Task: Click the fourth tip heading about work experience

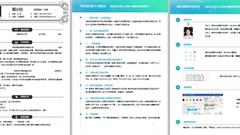Action: (x=104, y=60)
